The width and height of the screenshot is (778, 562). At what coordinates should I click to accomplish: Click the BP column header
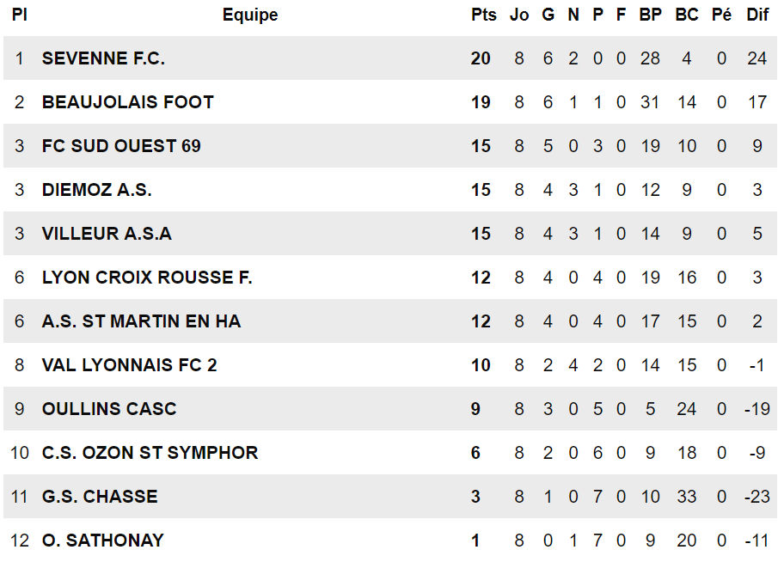(x=650, y=15)
